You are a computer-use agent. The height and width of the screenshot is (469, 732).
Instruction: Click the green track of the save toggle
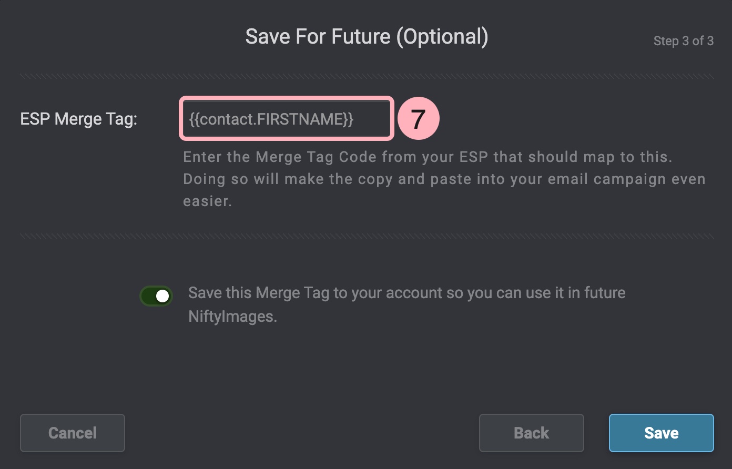pos(148,296)
